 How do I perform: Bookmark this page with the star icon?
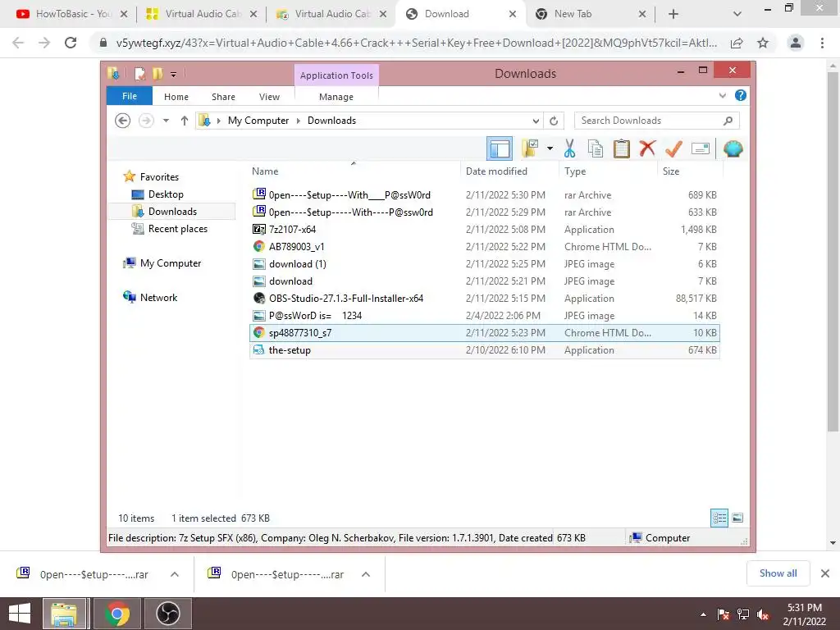(x=763, y=43)
